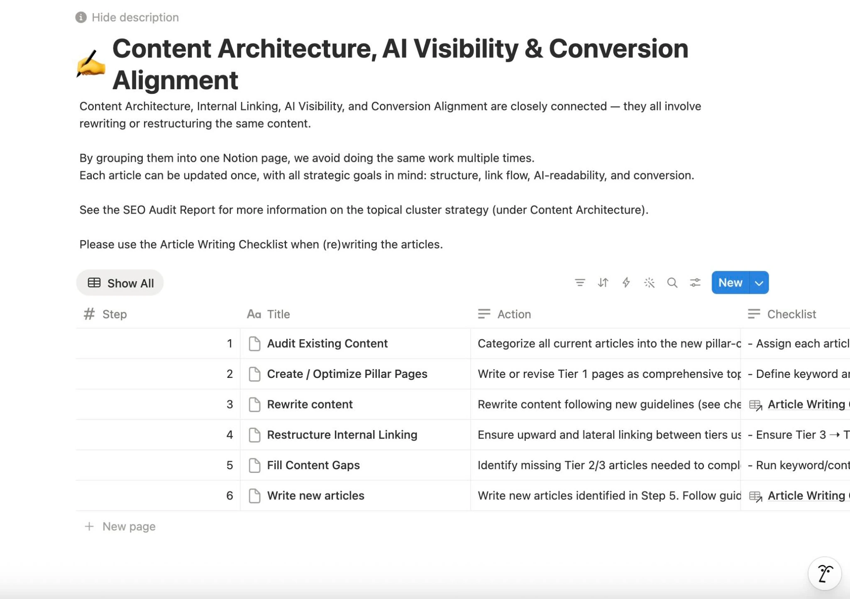Select Checklist cell '- Ensure Tier 3'
850x599 pixels.
tap(795, 435)
